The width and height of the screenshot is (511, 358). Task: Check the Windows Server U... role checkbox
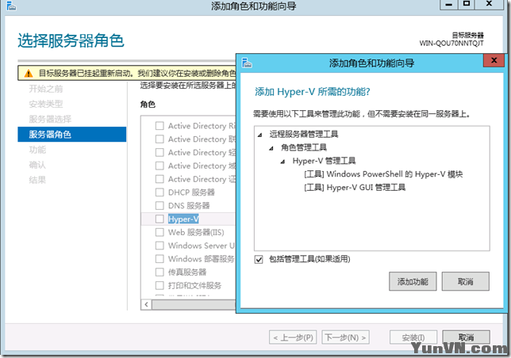[x=159, y=246]
